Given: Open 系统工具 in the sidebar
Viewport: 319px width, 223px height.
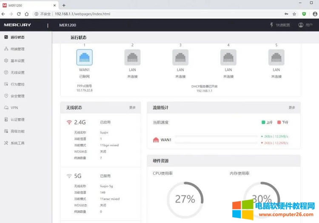Looking at the screenshot, I should click(17, 143).
